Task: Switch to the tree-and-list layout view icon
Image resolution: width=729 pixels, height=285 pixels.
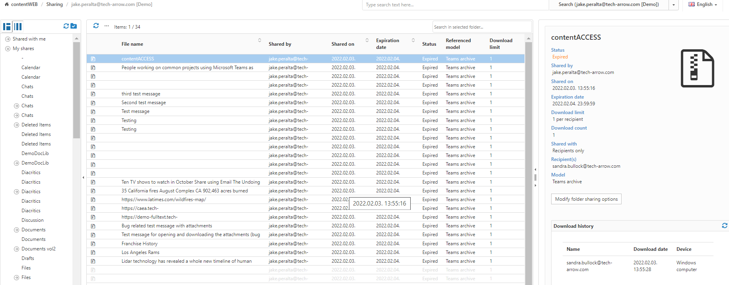Action: 7,27
